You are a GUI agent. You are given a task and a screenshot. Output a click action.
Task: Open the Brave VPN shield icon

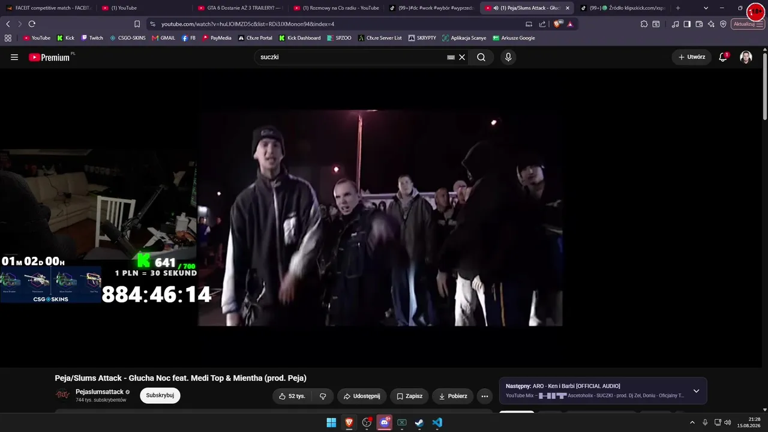click(723, 24)
